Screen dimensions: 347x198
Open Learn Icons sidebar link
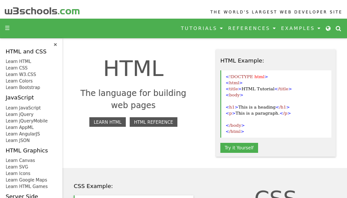pos(18,173)
